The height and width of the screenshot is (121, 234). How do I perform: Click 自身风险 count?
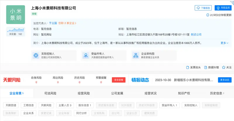(36, 82)
